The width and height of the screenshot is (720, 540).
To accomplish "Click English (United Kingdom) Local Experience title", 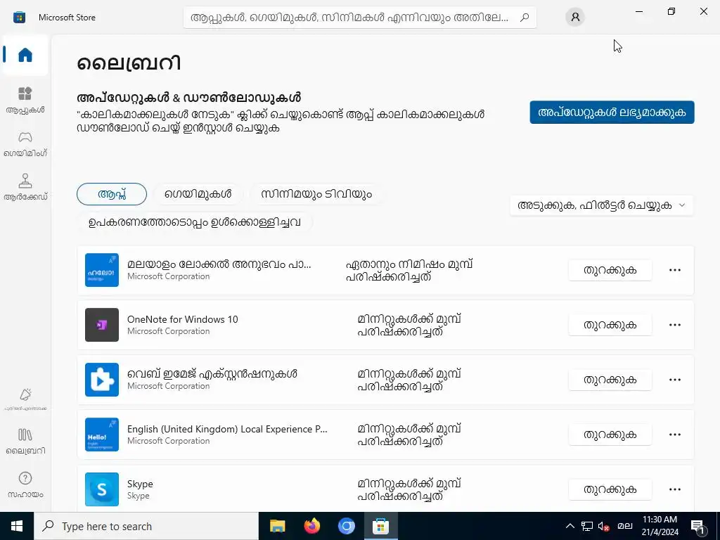I will coord(227,429).
